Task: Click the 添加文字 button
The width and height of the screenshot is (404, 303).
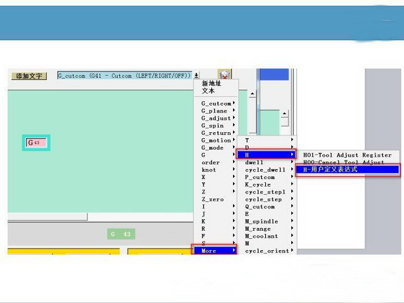Action: coord(29,76)
